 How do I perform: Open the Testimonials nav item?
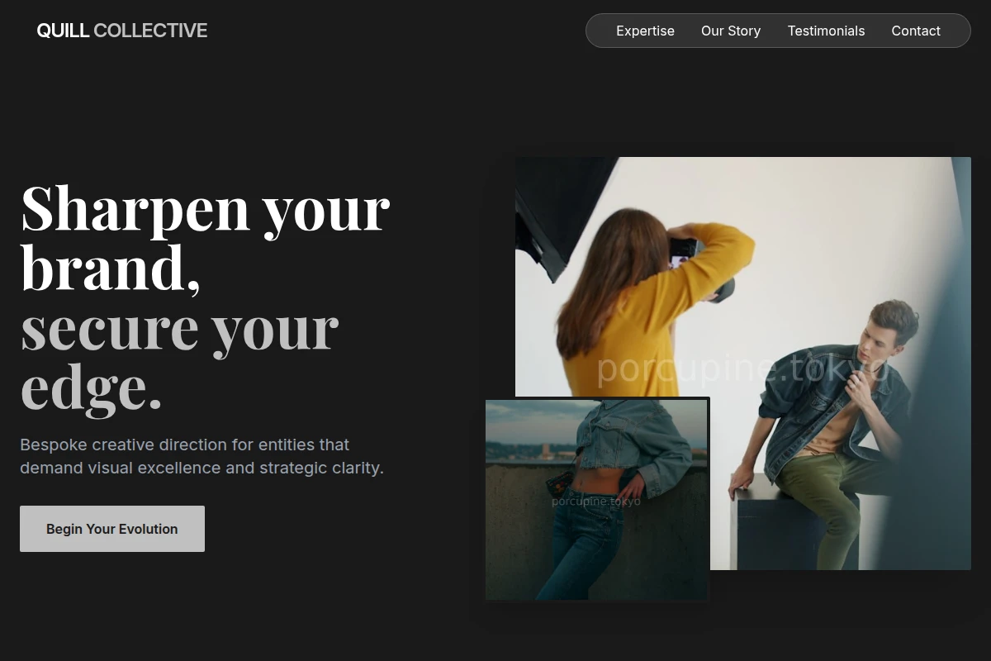pyautogui.click(x=826, y=31)
